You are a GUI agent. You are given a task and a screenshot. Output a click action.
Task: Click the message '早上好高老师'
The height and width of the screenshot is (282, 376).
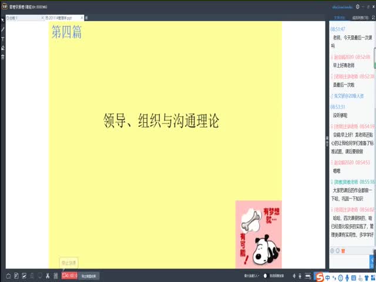[x=343, y=65]
